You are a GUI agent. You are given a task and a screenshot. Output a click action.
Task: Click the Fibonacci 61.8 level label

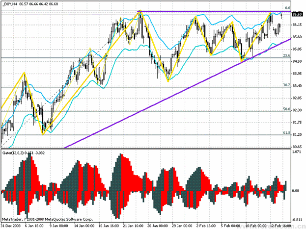click(x=286, y=133)
